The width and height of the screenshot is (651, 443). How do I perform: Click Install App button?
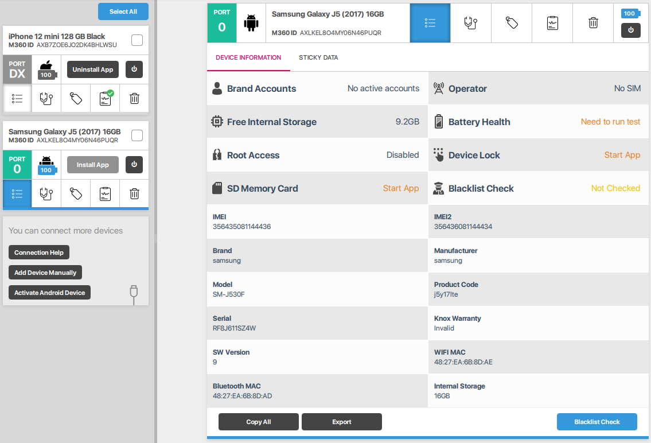click(x=93, y=165)
